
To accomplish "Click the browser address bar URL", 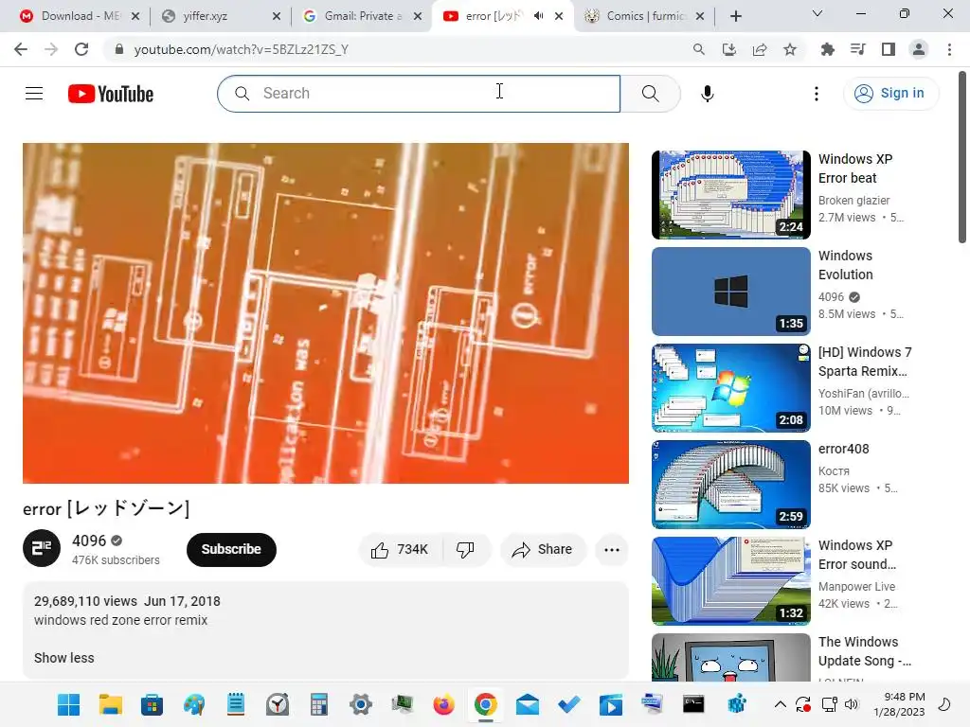I will pos(242,49).
